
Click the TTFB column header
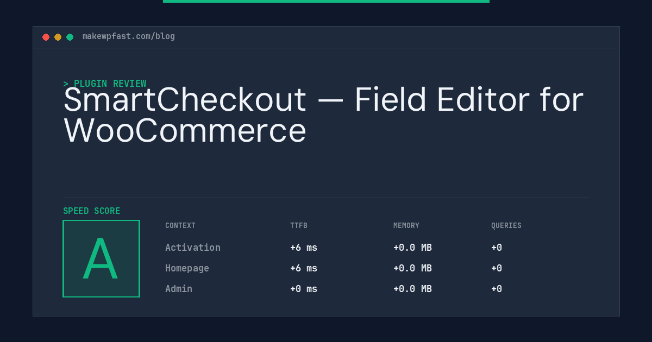299,226
